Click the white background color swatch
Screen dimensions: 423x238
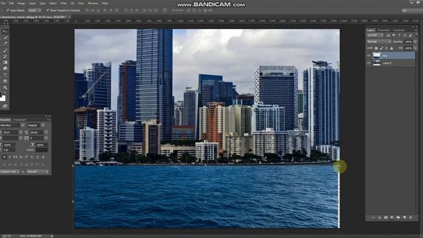3,99
